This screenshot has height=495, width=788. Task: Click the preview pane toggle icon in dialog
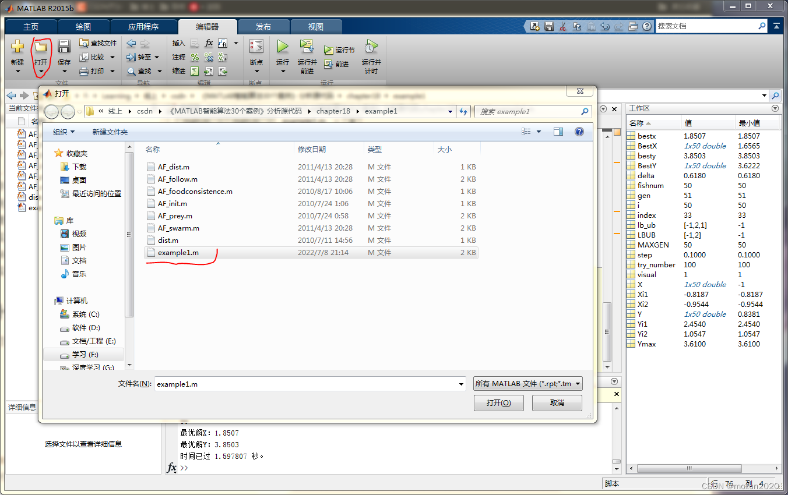[x=558, y=132]
